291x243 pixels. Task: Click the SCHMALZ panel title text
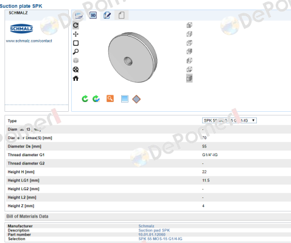coord(18,13)
